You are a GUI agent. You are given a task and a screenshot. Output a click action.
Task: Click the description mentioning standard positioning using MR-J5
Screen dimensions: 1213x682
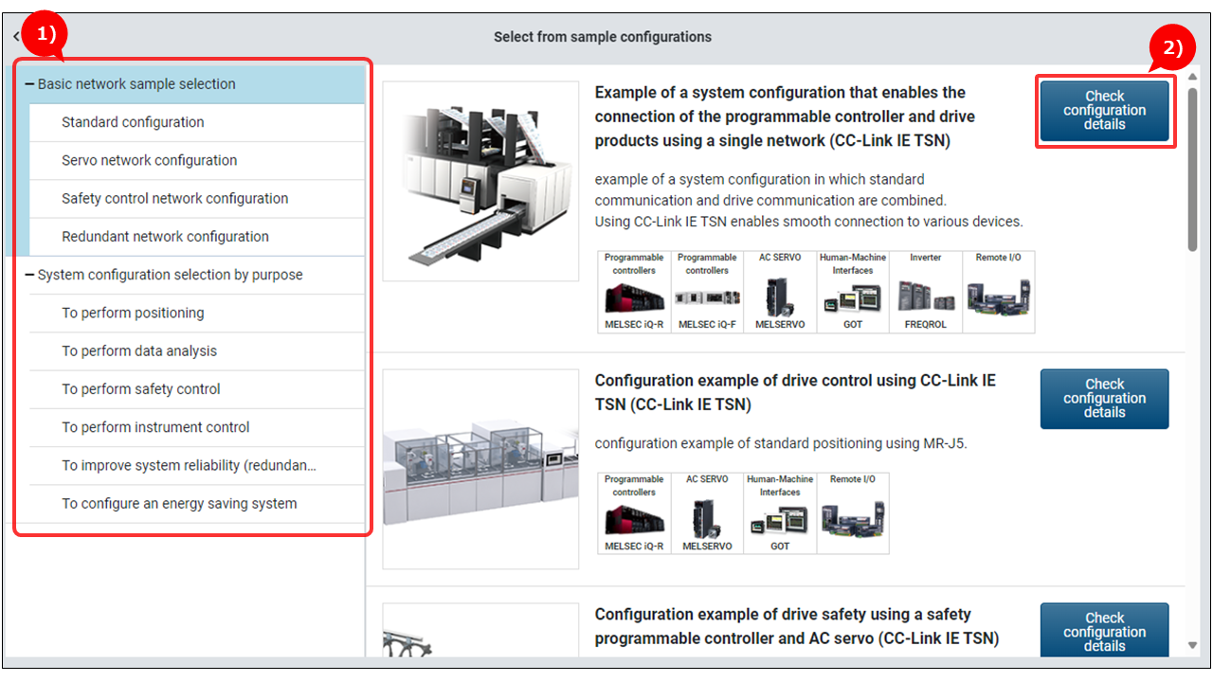click(781, 443)
